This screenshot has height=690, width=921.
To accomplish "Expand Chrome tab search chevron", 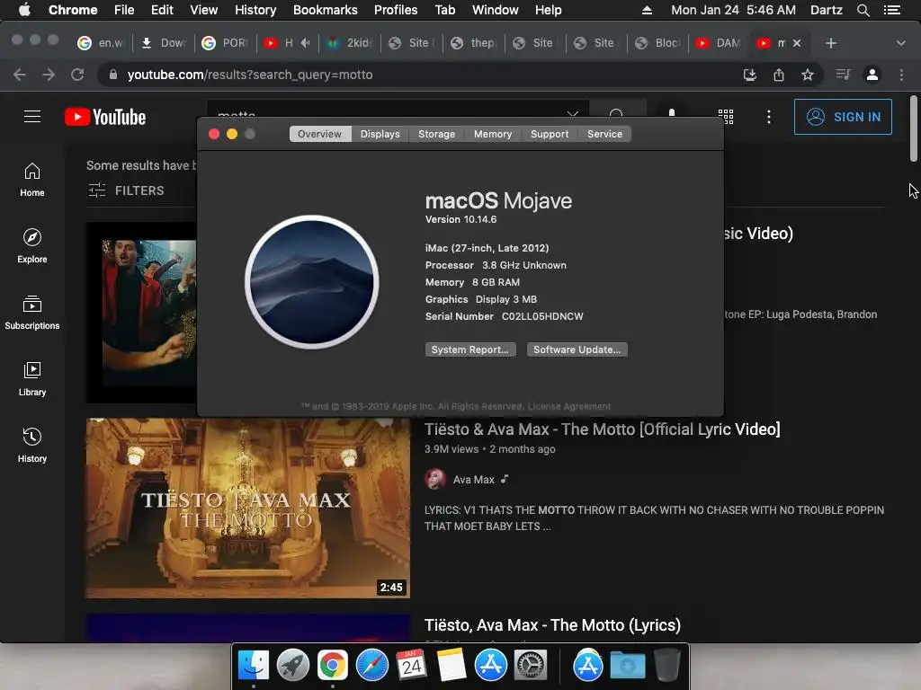I will (900, 43).
